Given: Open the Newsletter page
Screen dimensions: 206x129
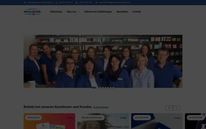Looking at the screenshot, I should 122,12.
